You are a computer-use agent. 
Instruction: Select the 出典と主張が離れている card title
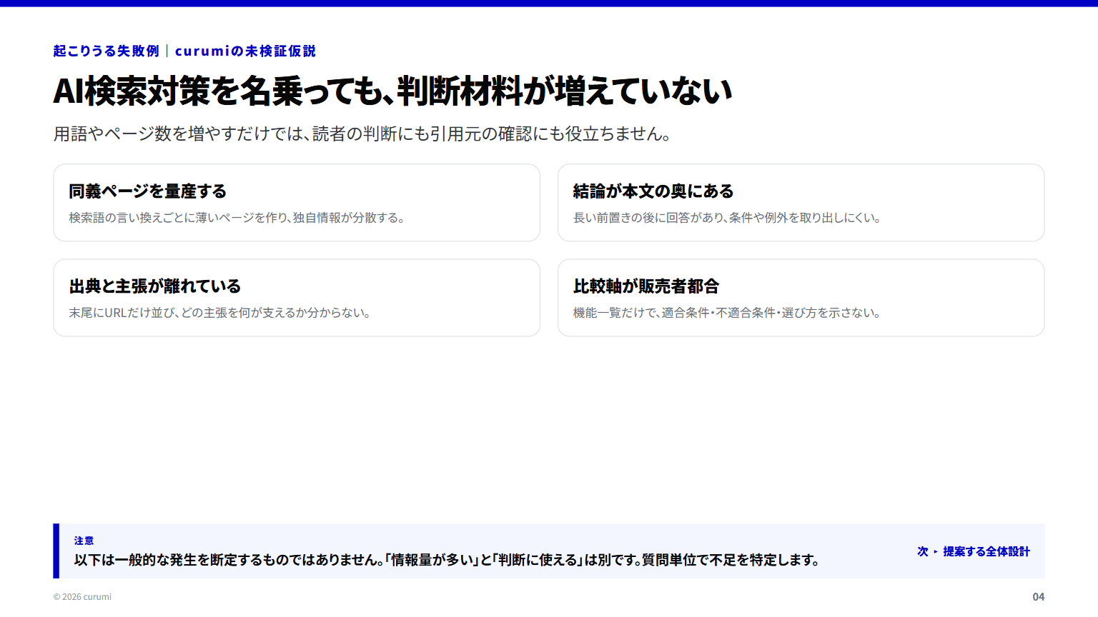point(155,286)
